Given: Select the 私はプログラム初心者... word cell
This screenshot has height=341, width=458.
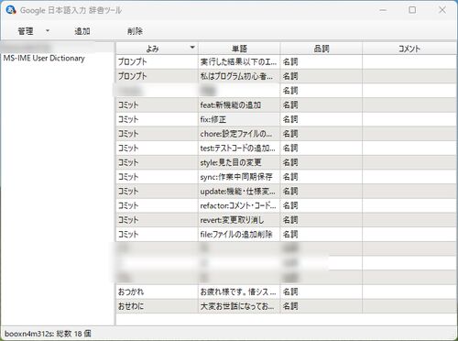Looking at the screenshot, I should pyautogui.click(x=239, y=76).
